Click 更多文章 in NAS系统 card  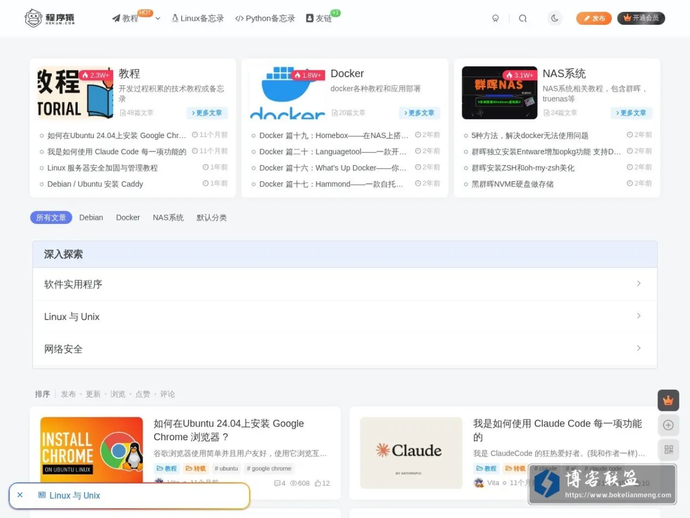[631, 113]
